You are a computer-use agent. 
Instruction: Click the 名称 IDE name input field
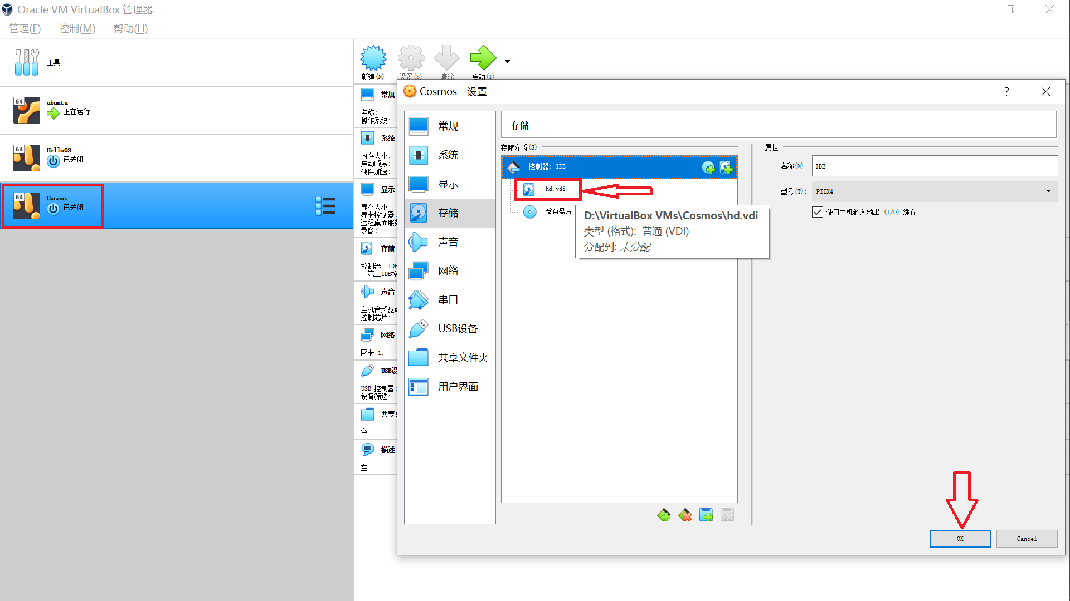934,166
